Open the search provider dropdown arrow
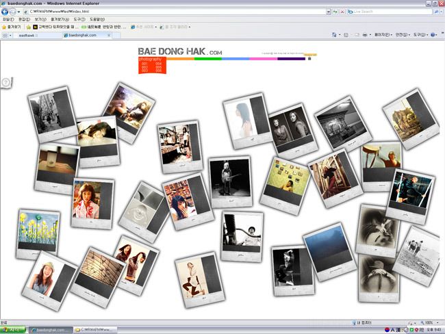 442,12
